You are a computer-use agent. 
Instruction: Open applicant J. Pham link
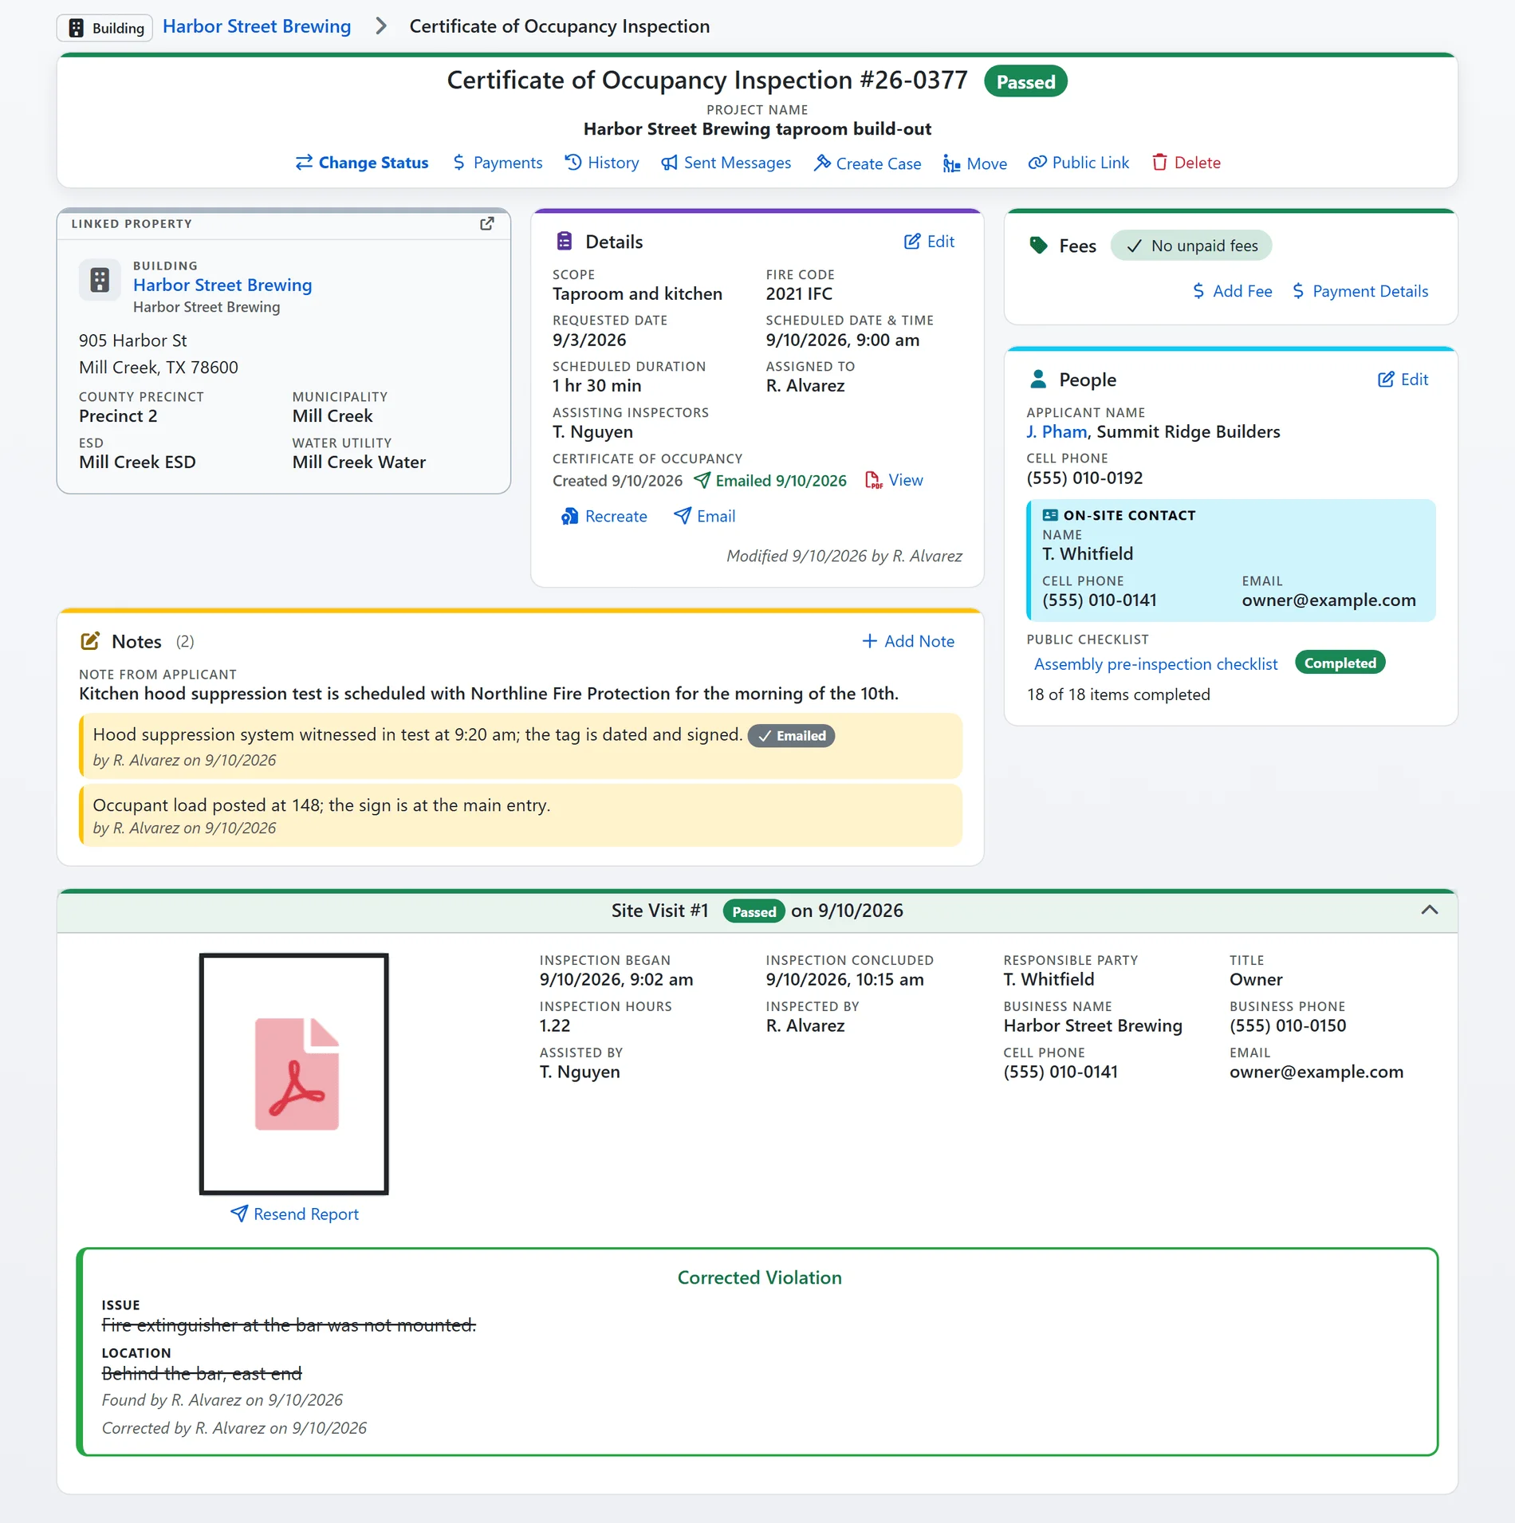[x=1057, y=431]
